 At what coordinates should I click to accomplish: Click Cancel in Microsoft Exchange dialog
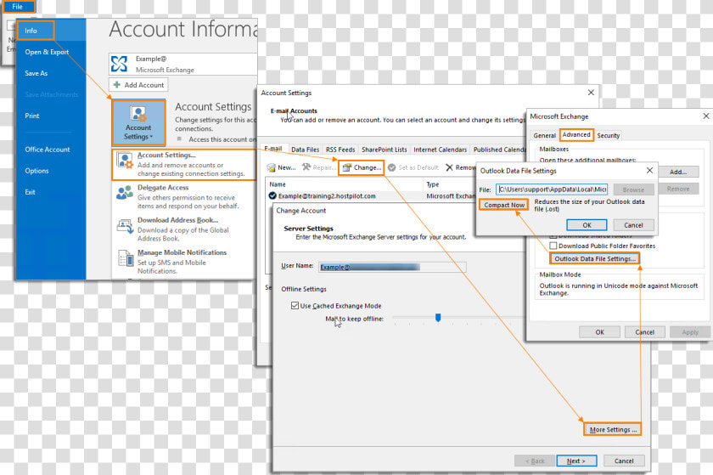click(644, 332)
